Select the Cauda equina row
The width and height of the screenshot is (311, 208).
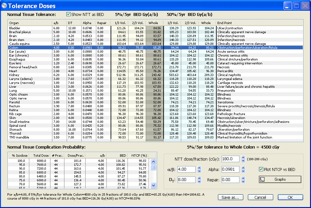pyautogui.click(x=155, y=44)
